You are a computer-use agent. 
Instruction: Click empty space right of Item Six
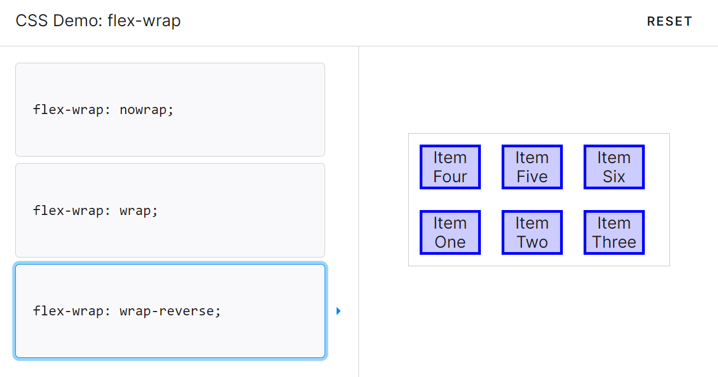(657, 167)
